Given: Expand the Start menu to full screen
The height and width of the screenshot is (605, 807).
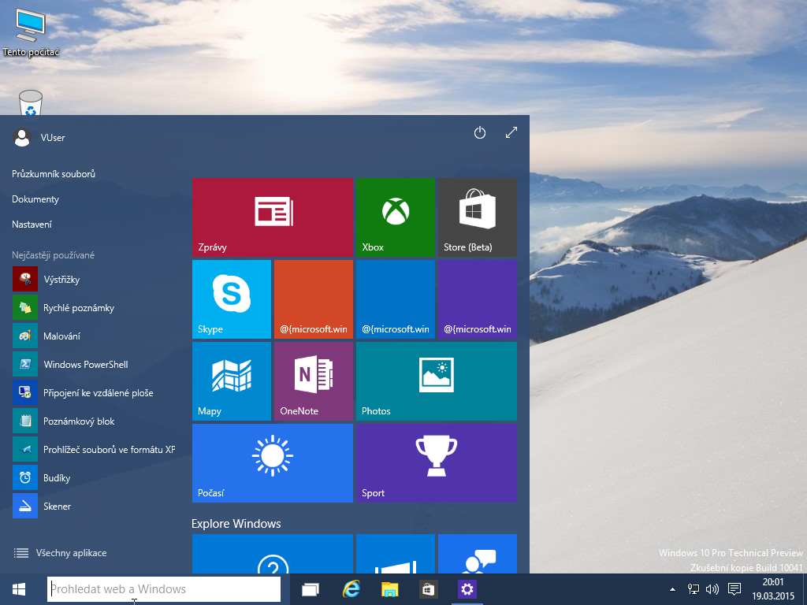Looking at the screenshot, I should (511, 132).
